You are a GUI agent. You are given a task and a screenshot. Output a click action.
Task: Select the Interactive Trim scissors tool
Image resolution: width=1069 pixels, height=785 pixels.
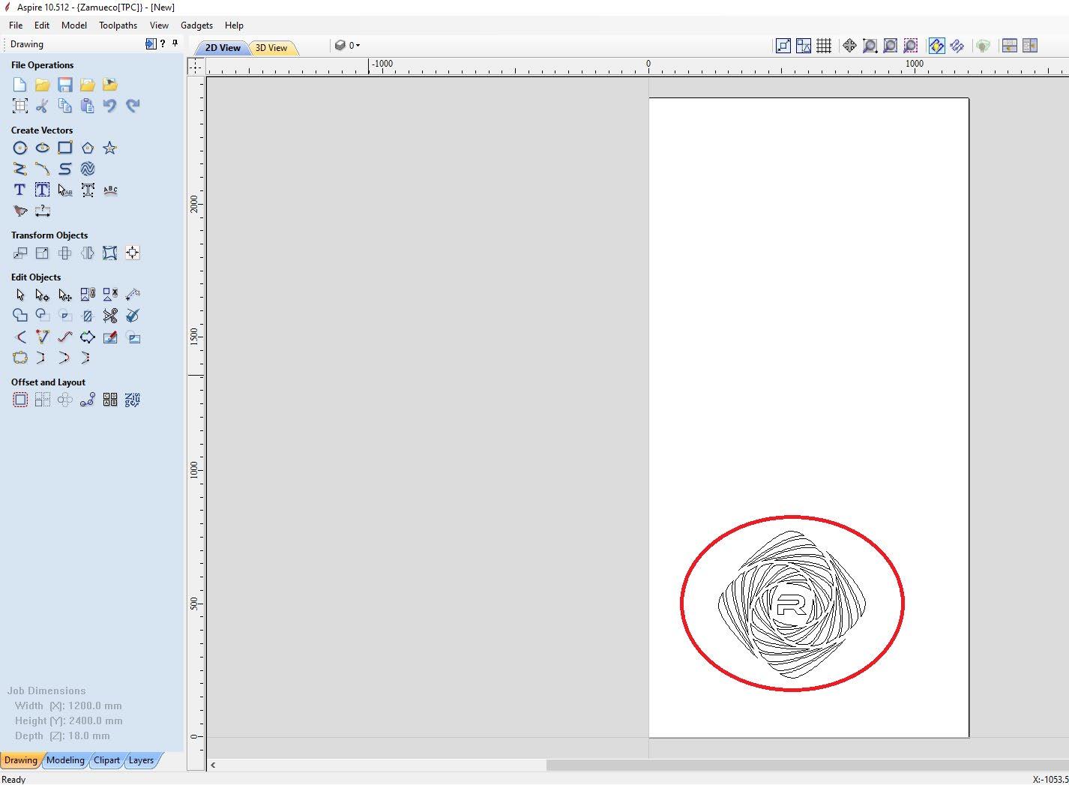[110, 316]
